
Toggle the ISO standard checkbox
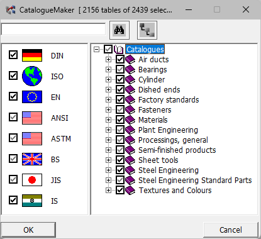(13, 75)
